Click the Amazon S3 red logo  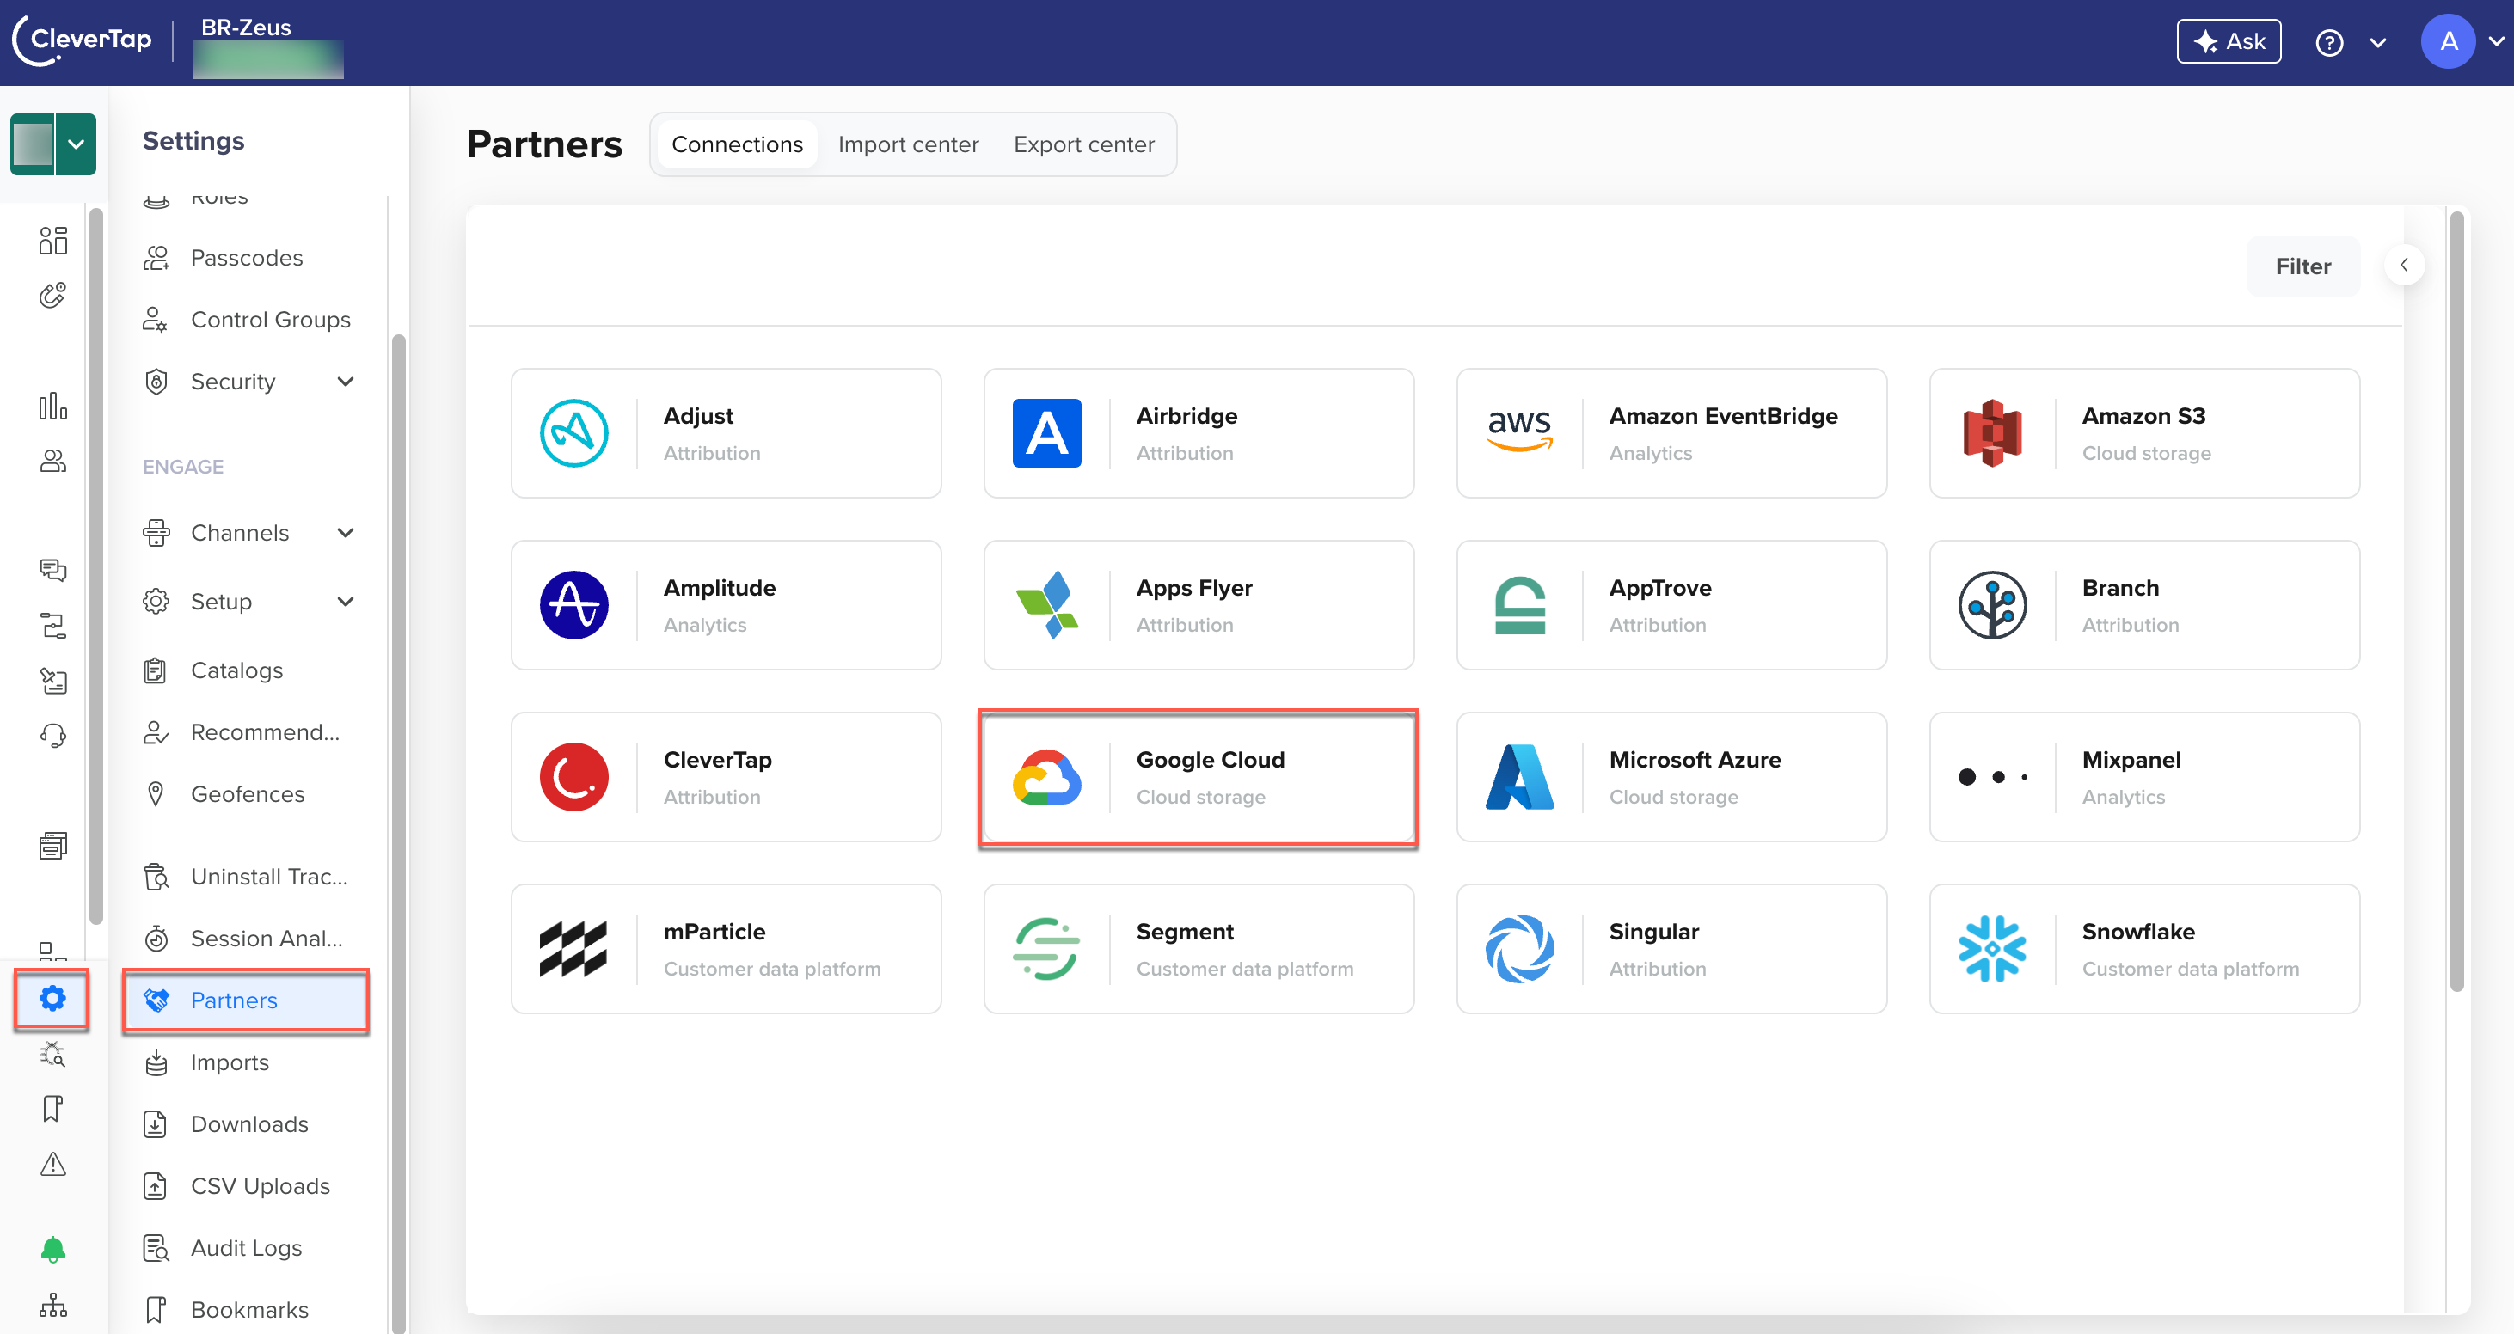(1992, 433)
